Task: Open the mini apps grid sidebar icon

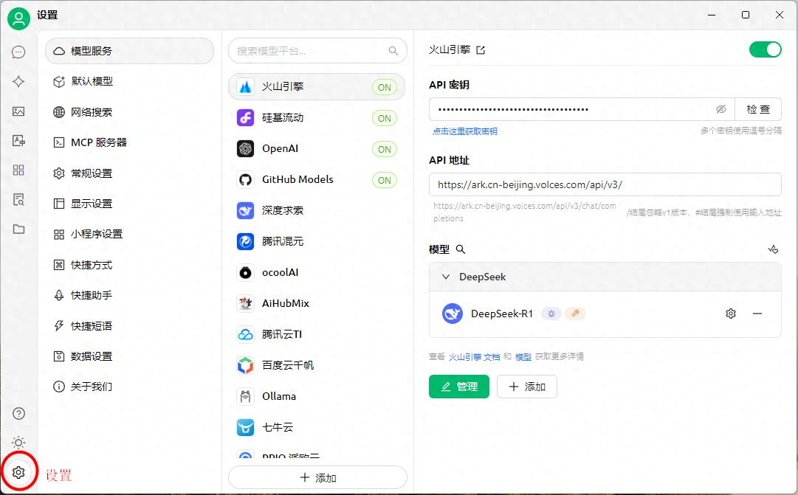Action: coord(18,170)
